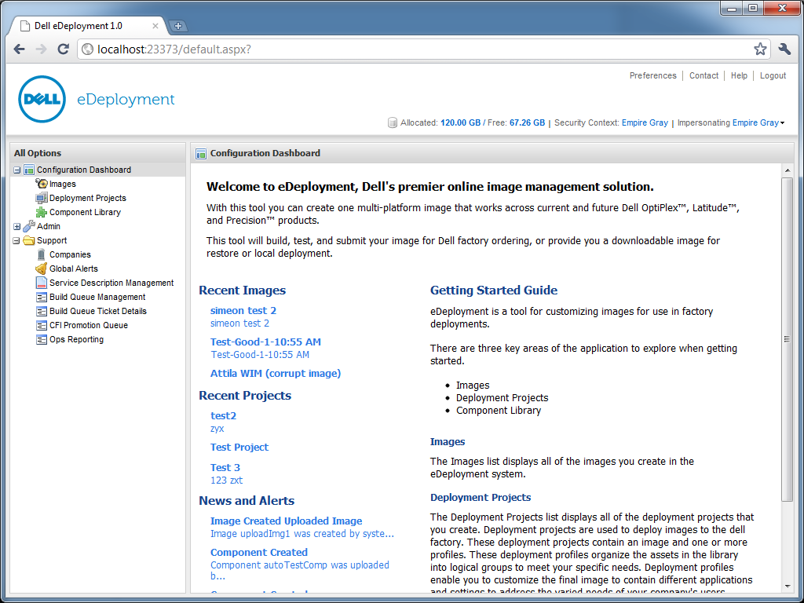This screenshot has width=804, height=603.
Task: Select Component Library in sidebar tree
Action: pos(85,212)
